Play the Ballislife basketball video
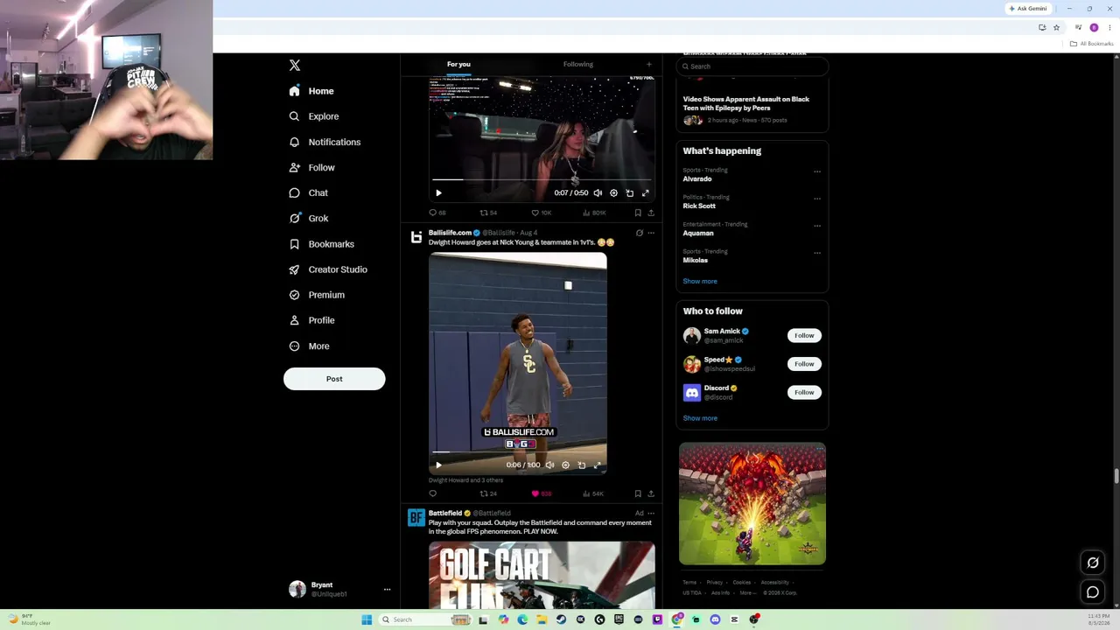The width and height of the screenshot is (1120, 630). coord(438,465)
